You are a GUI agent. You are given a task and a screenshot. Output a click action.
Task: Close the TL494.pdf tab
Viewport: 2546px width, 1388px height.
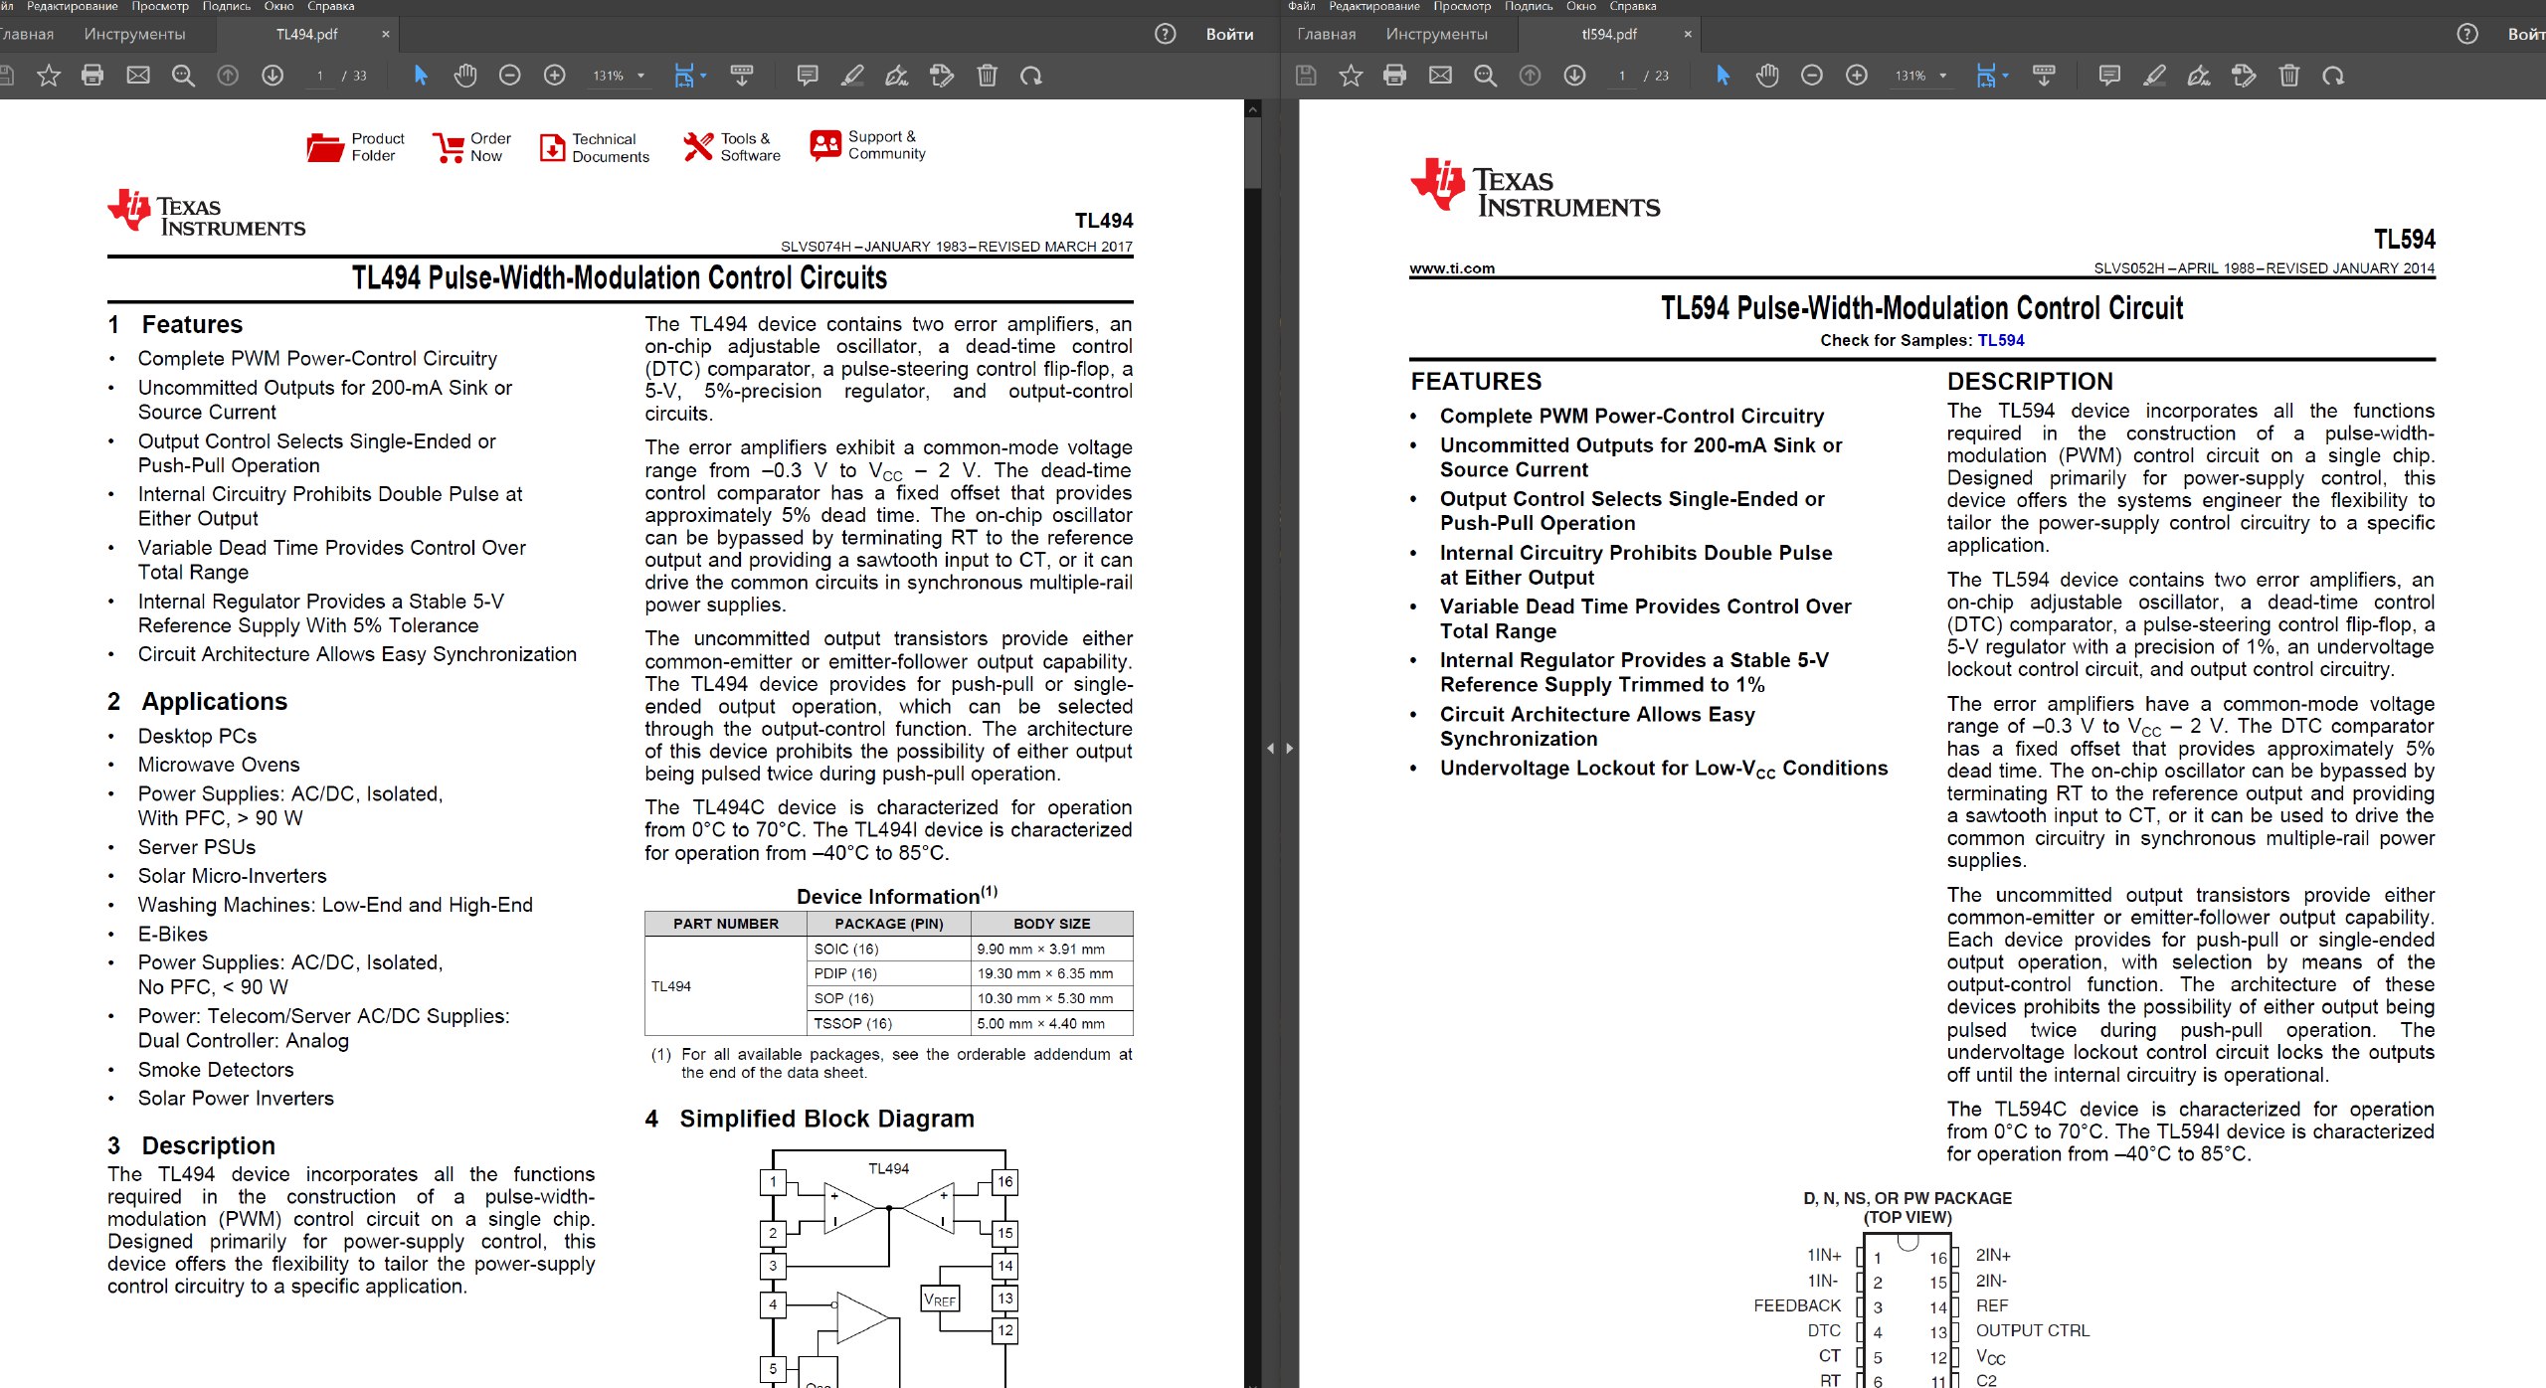pyautogui.click(x=386, y=34)
